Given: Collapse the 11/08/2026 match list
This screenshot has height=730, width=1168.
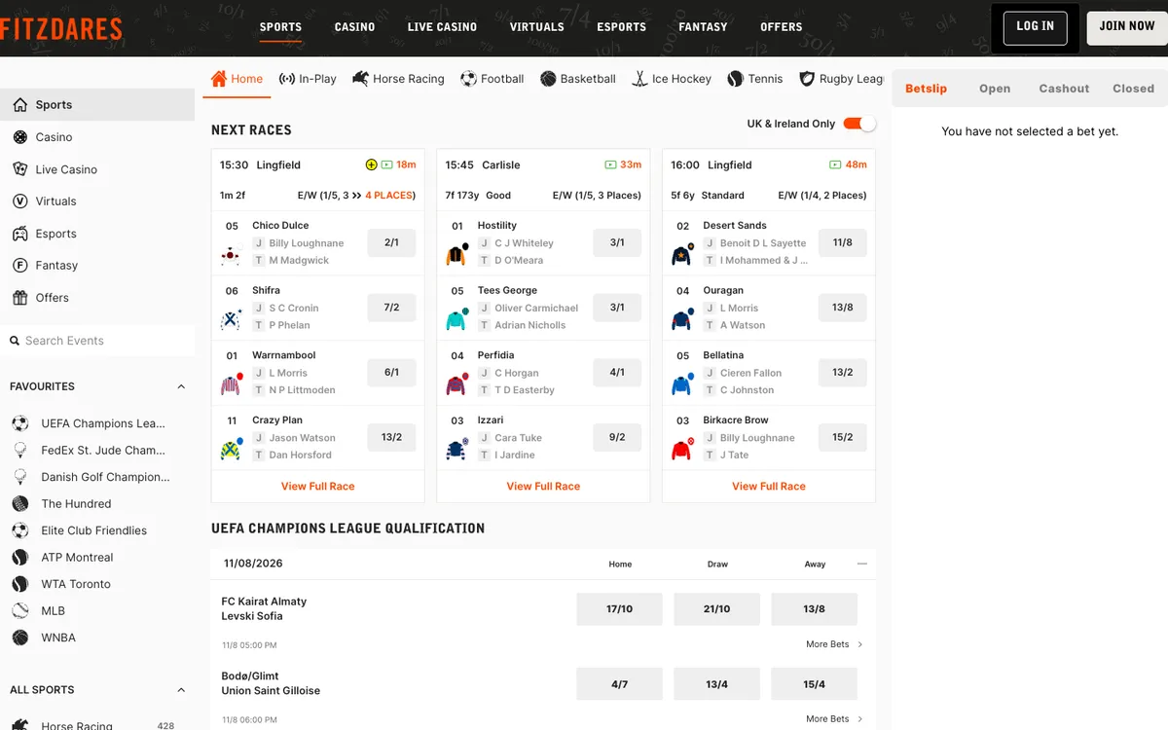Looking at the screenshot, I should pyautogui.click(x=861, y=564).
